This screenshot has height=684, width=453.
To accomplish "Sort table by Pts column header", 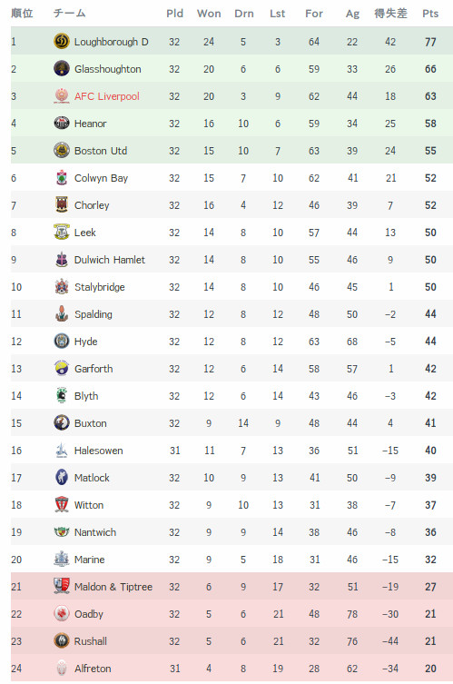I will pos(430,14).
